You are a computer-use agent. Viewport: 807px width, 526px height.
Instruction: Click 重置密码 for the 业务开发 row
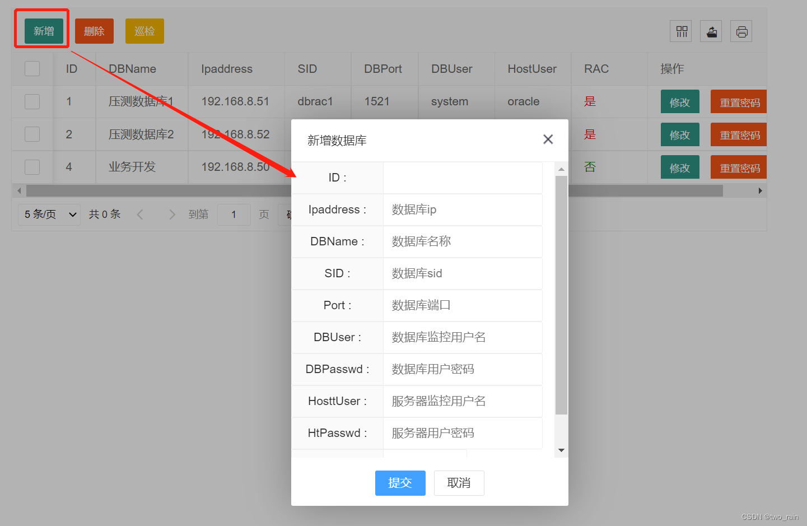738,167
